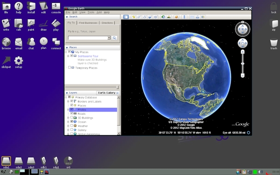
Task: Click the Record a Tour icon
Action: click(156, 17)
